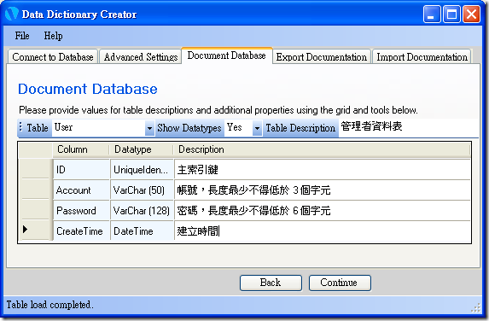Image resolution: width=489 pixels, height=321 pixels.
Task: Click the Continue button
Action: tap(340, 283)
